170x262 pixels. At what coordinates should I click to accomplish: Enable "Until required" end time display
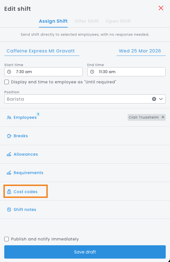(7, 82)
